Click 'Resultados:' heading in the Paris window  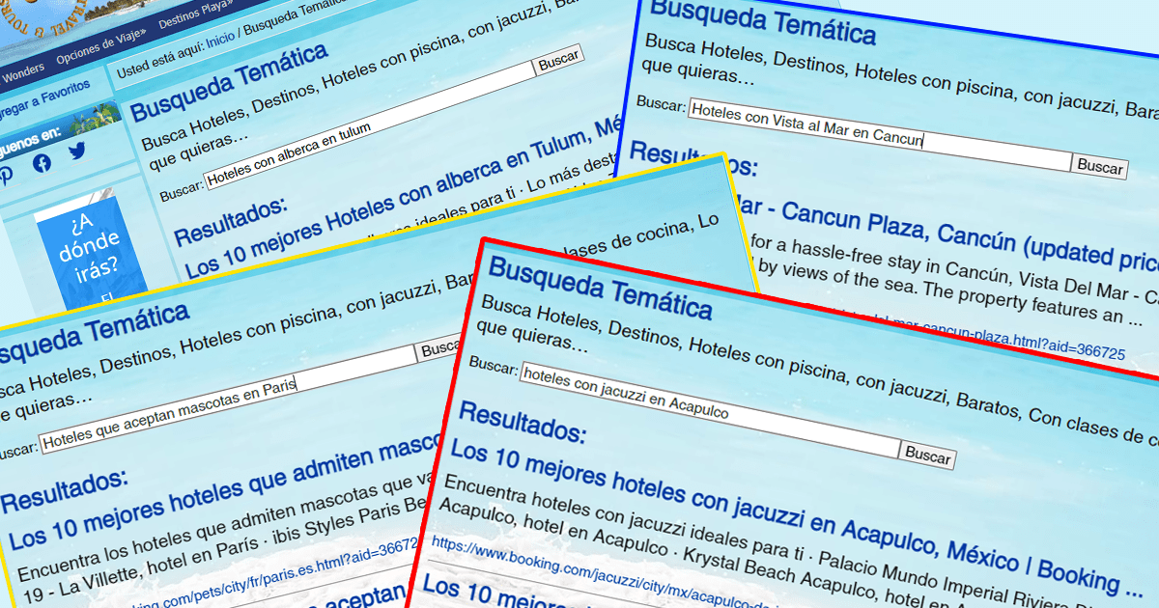(x=64, y=489)
